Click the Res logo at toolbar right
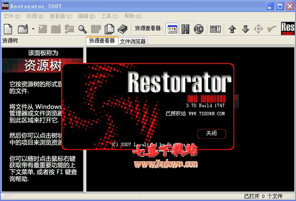The width and height of the screenshot is (296, 201). point(288,29)
